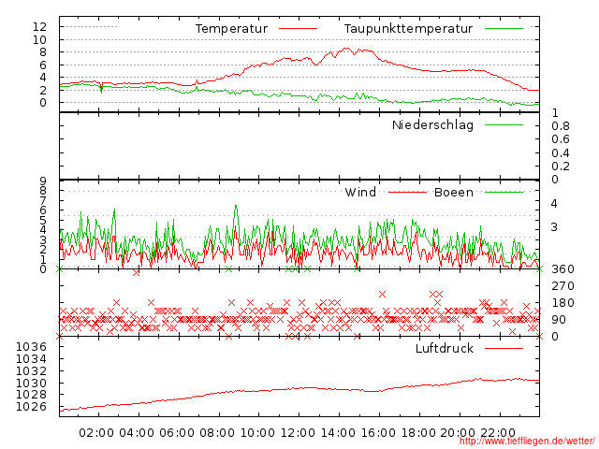Click the 12:00 time axis label

(298, 433)
